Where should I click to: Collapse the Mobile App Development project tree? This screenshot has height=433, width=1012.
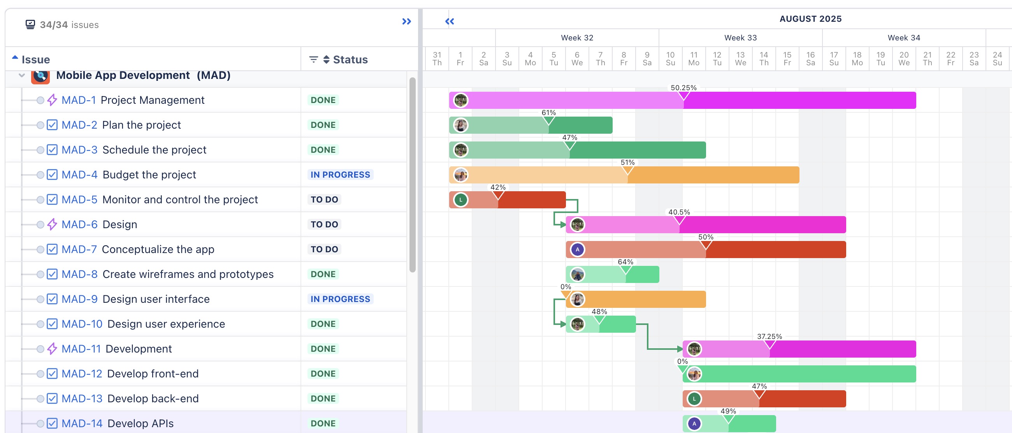point(22,75)
